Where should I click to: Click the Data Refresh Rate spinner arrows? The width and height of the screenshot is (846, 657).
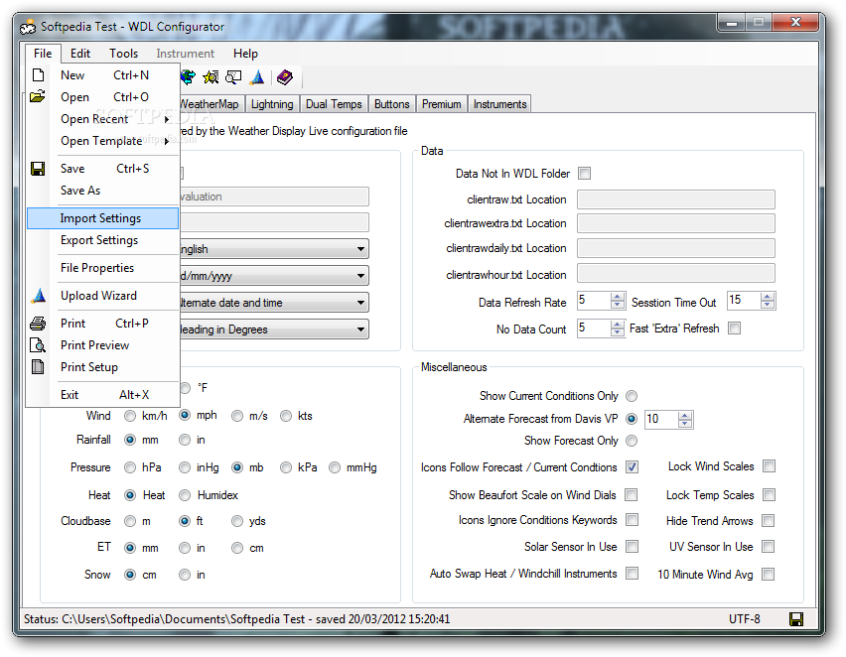[x=618, y=301]
